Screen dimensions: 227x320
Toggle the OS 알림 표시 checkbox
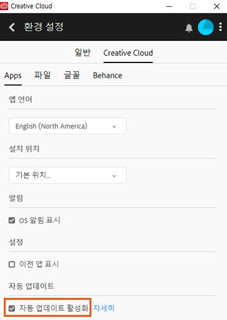12,220
